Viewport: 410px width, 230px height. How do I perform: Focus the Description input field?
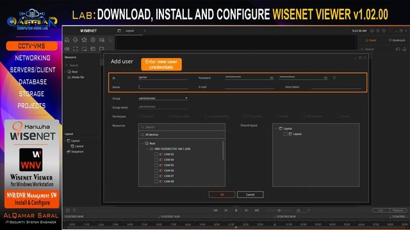(x=336, y=87)
